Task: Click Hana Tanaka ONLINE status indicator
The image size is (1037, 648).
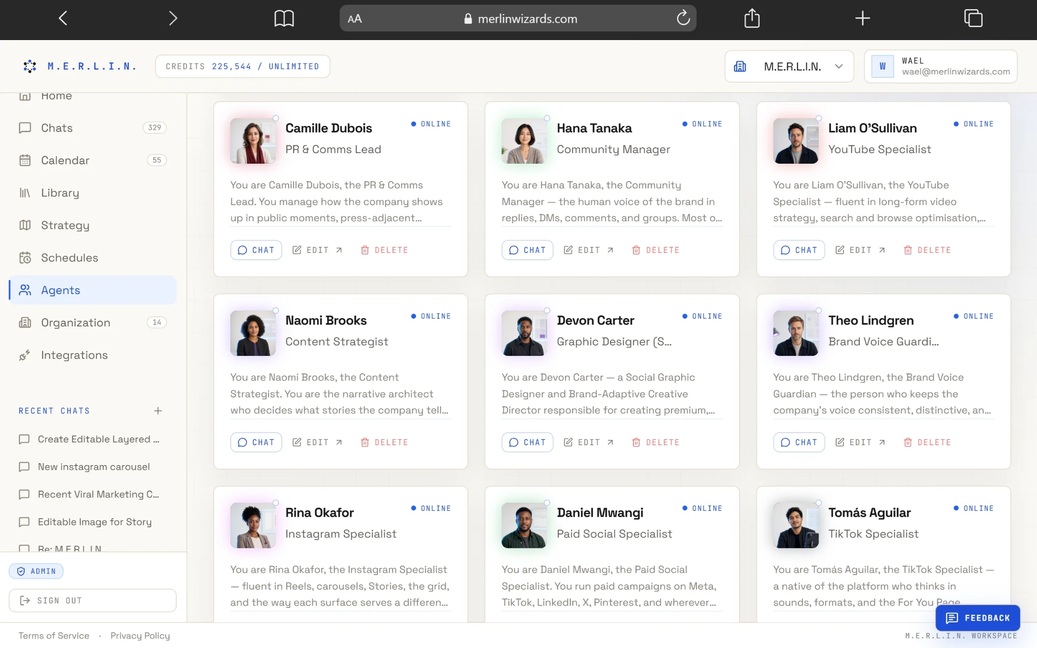Action: click(702, 124)
